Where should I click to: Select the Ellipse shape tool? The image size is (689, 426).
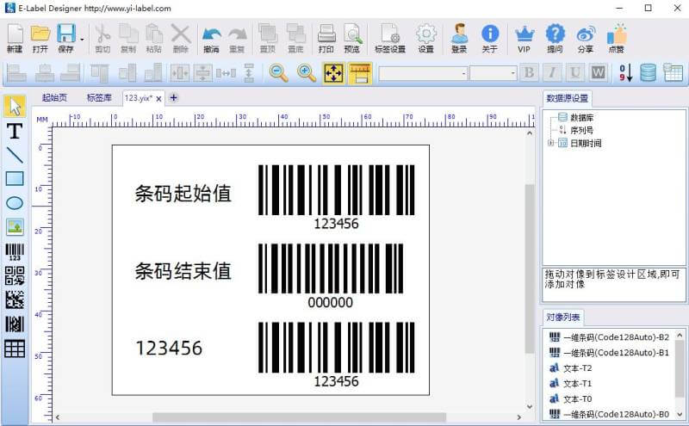[x=15, y=203]
